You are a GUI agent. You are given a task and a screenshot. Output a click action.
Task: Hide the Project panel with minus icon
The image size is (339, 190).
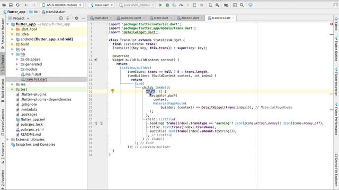pos(83,18)
